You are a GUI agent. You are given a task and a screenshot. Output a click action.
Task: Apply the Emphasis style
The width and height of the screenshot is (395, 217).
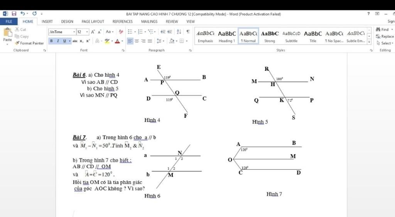click(205, 37)
